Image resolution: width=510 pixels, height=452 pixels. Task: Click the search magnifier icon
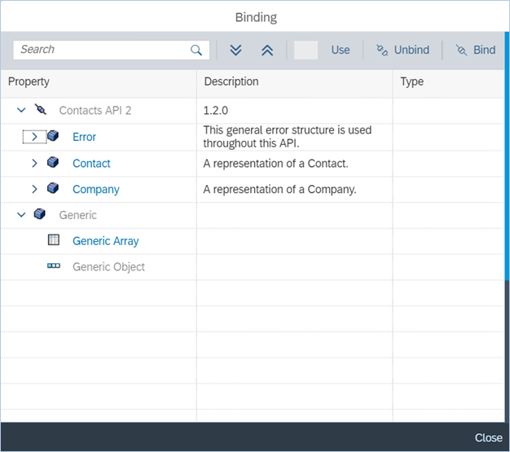(196, 50)
